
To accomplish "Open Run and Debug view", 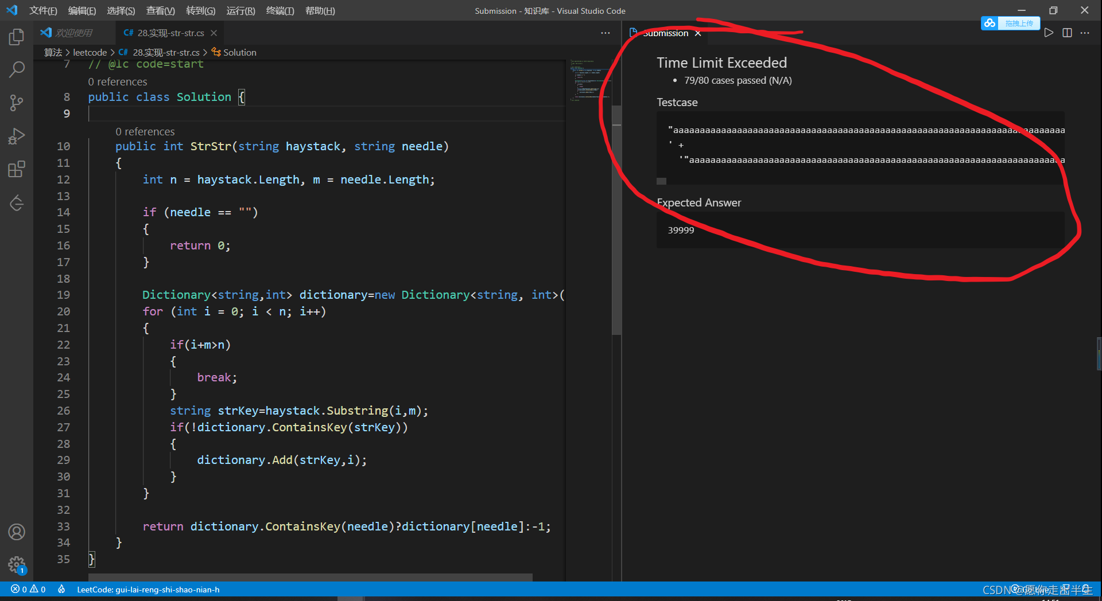I will 17,136.
